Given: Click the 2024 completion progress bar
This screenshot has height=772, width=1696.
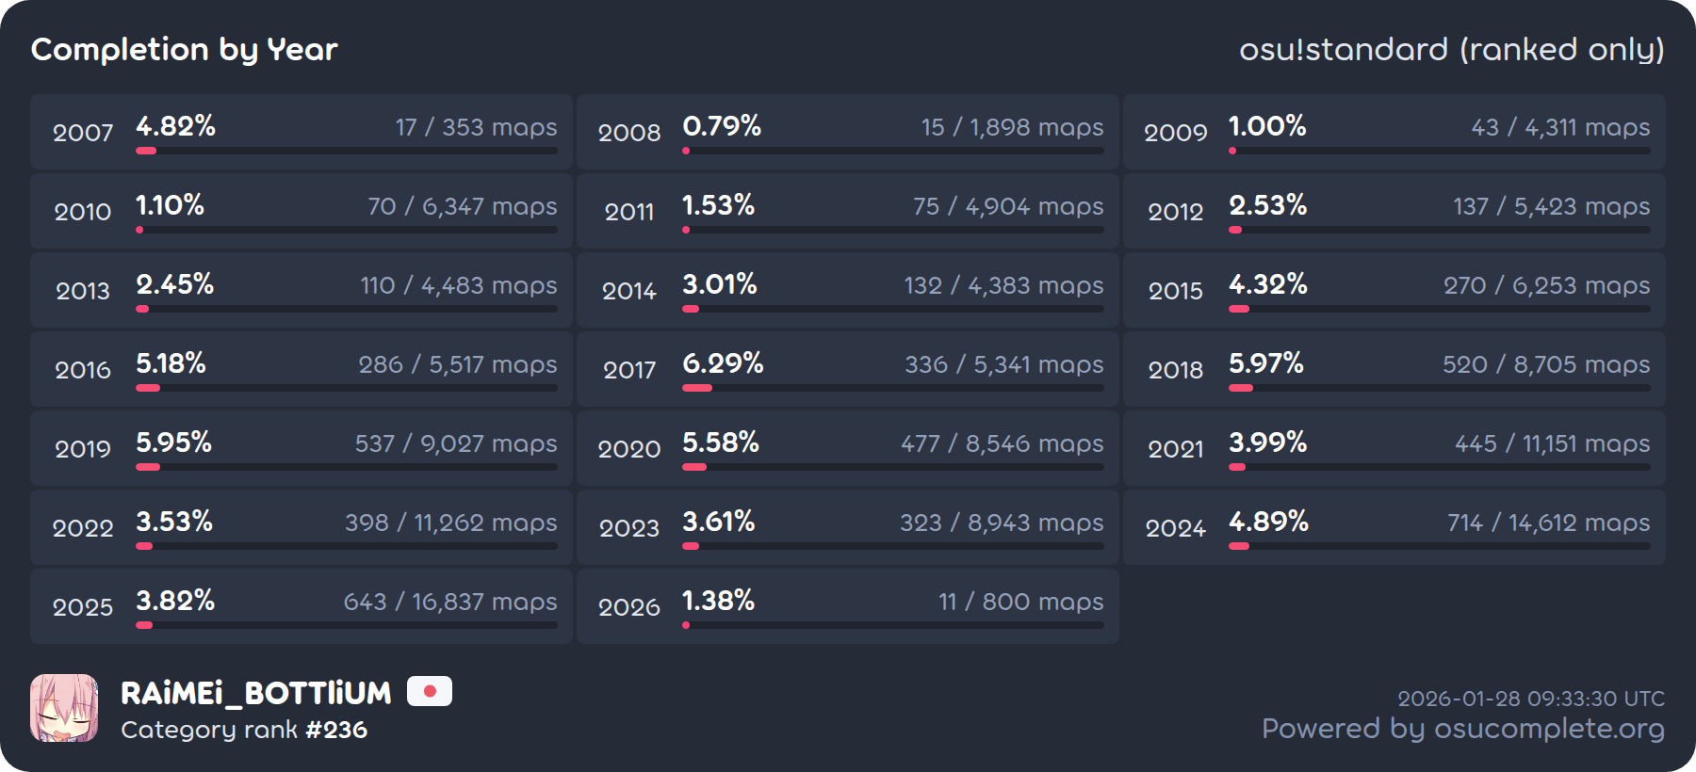Looking at the screenshot, I should click(1440, 546).
